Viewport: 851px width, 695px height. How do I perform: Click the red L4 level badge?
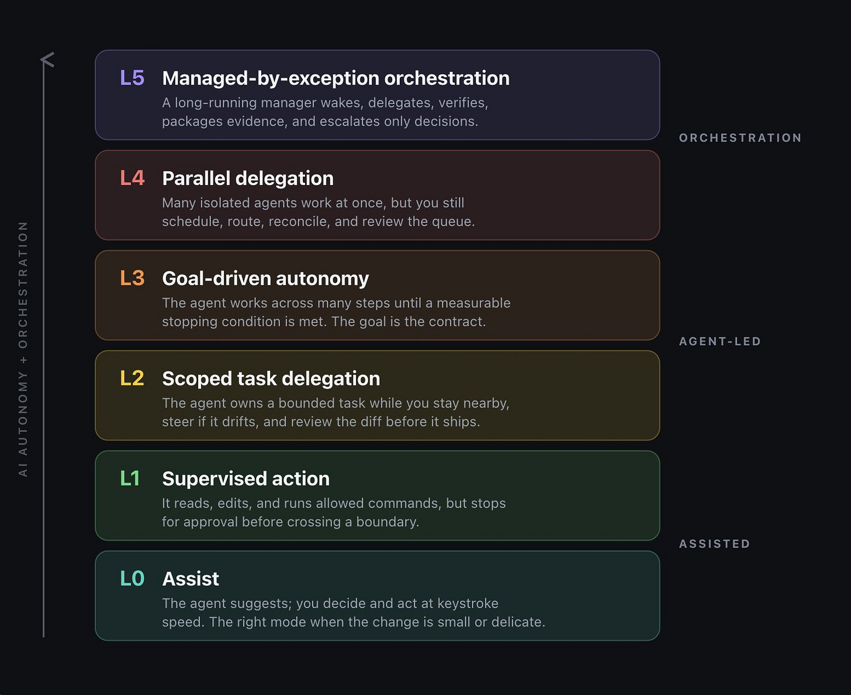(132, 178)
